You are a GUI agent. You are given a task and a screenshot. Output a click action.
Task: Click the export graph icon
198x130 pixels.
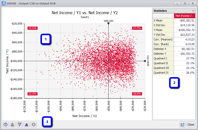tap(183, 125)
